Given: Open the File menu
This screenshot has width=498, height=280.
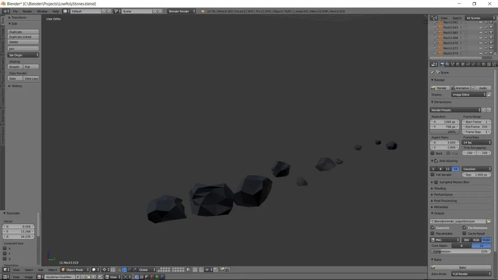Looking at the screenshot, I should tap(15, 11).
